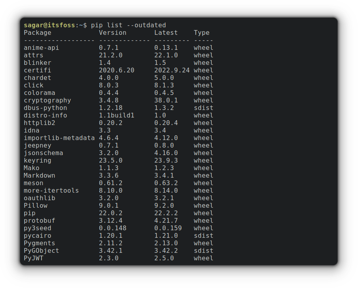Click the sdist type for dbus-python
358x288 pixels.
pos(203,108)
